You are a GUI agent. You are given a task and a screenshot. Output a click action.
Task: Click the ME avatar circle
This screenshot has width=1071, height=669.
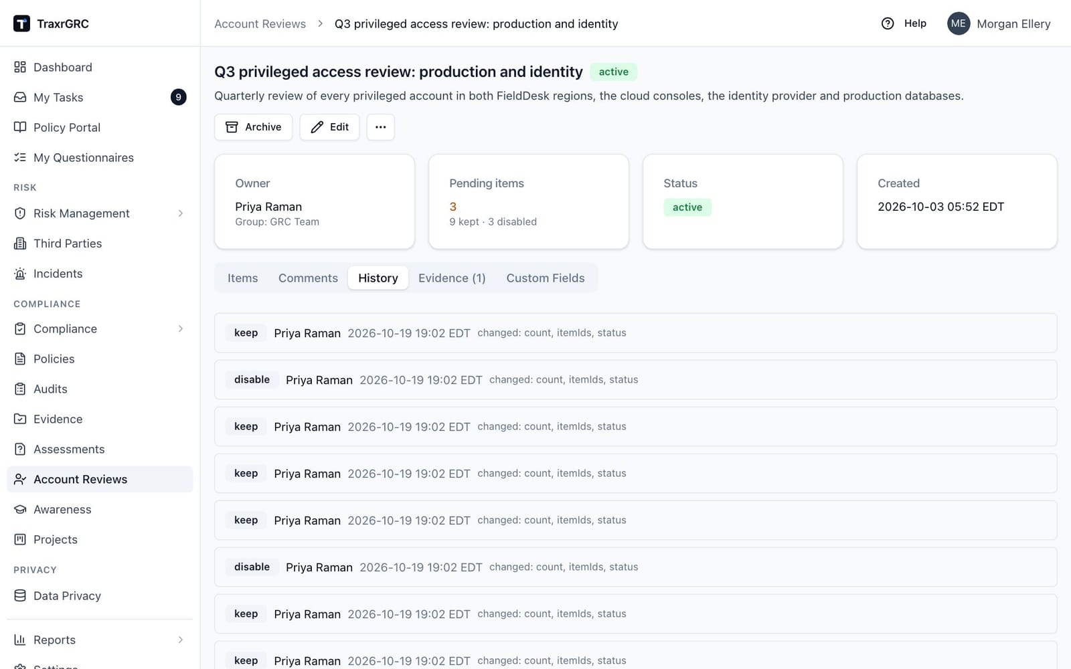click(x=959, y=23)
